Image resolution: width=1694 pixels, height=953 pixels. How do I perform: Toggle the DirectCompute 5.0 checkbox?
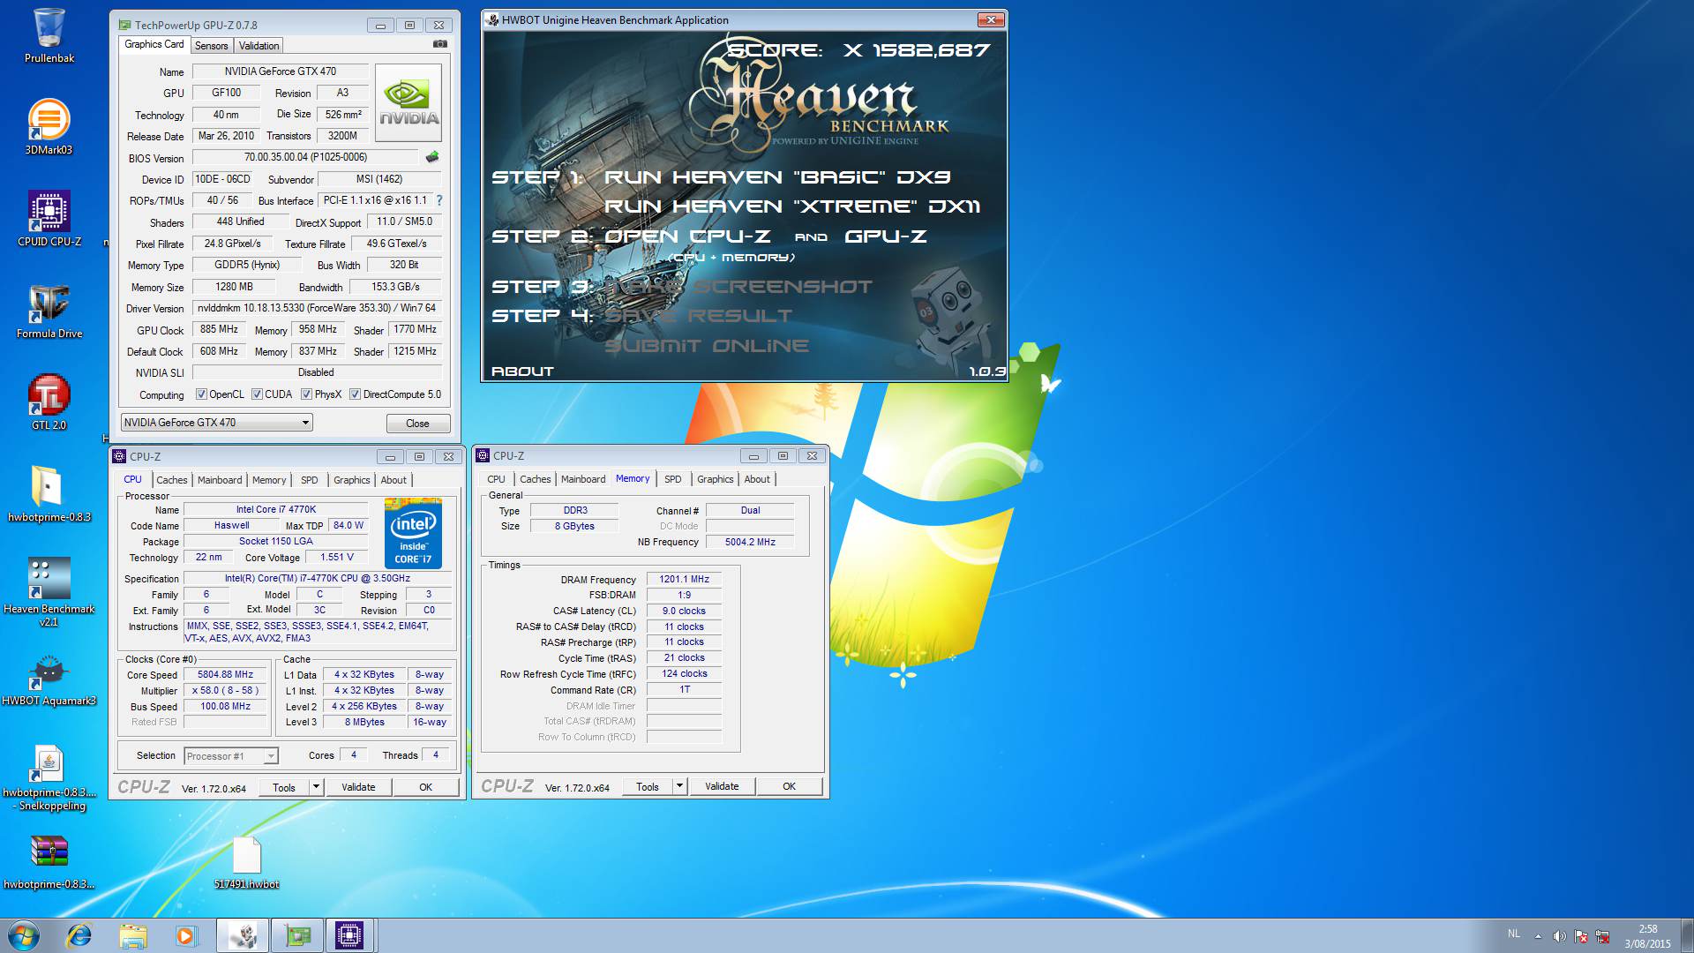355,394
